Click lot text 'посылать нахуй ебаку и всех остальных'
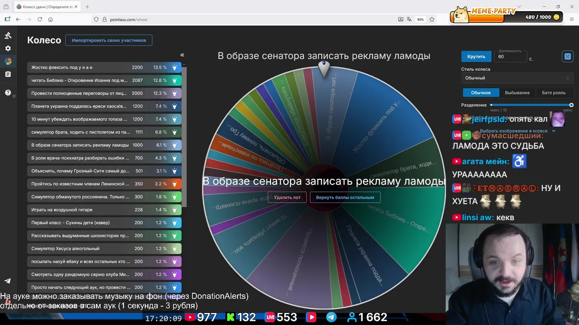 (81, 261)
